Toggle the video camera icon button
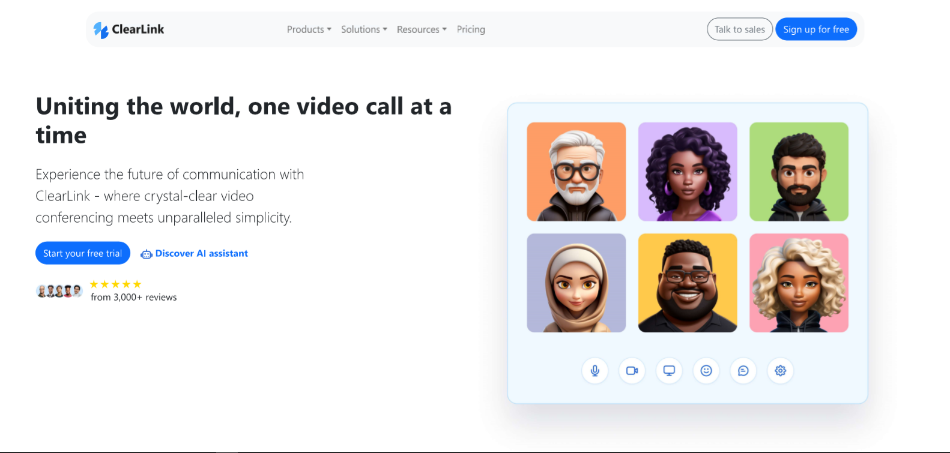The width and height of the screenshot is (950, 453). (x=632, y=371)
